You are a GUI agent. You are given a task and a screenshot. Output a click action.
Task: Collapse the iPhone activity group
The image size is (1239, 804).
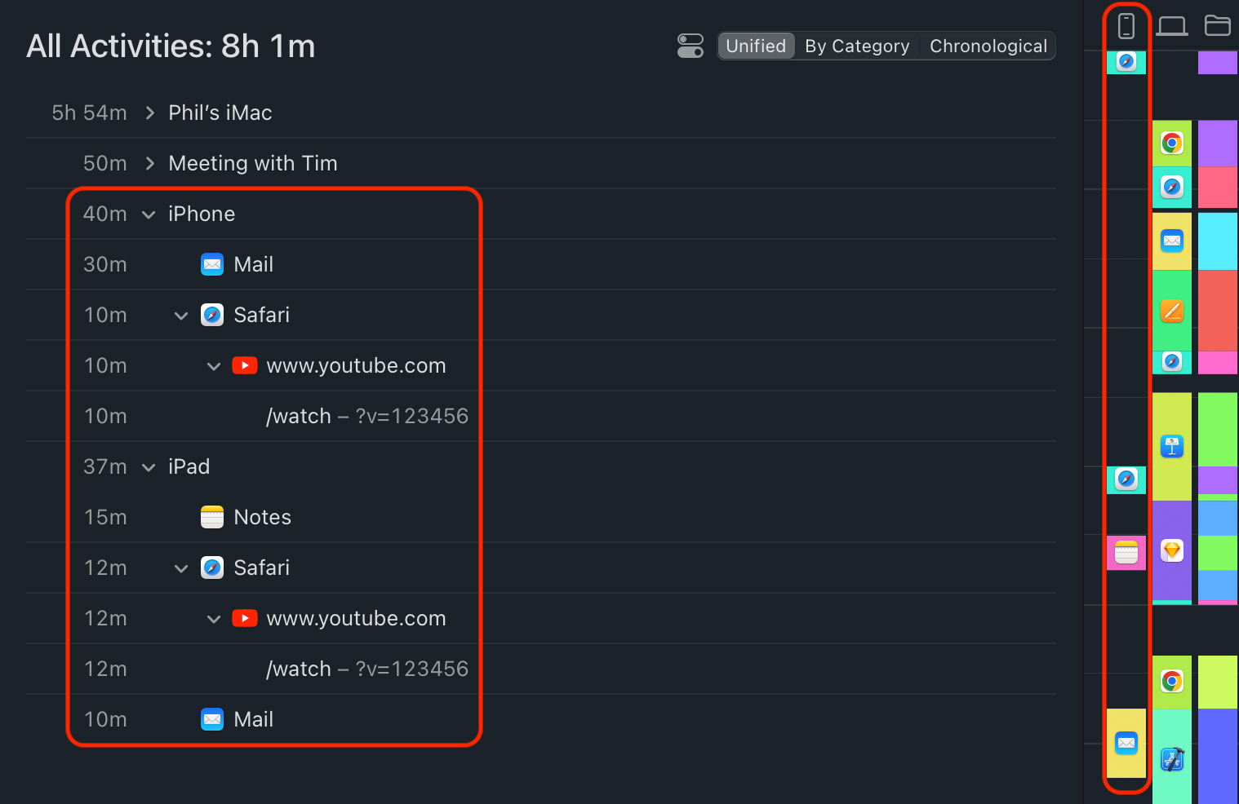click(149, 214)
